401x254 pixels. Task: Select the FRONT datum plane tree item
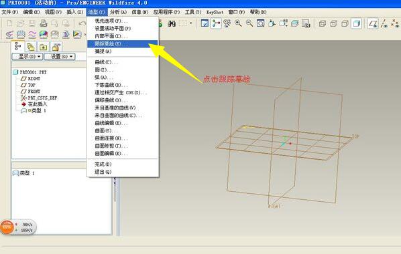pyautogui.click(x=31, y=92)
